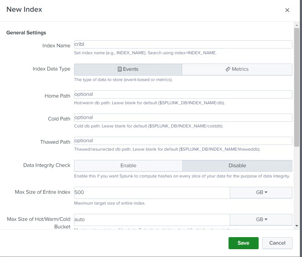Image resolution: width=302 pixels, height=257 pixels.
Task: Click the Index Name text field
Action: pyautogui.click(x=183, y=45)
